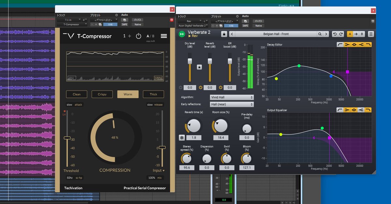Copy setting A to B with the arrow

point(356,34)
